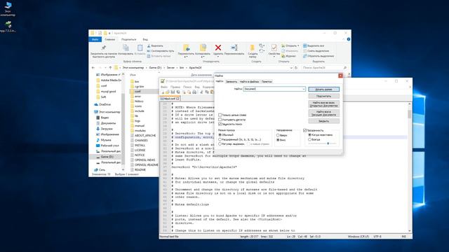Uncheck the Прозрачность checkbox
The height and width of the screenshot is (252, 449).
(x=305, y=130)
